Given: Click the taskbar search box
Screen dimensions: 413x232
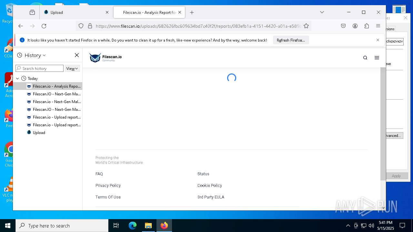Looking at the screenshot, I should (62, 226).
